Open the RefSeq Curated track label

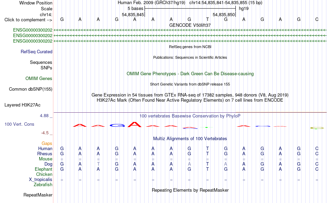click(x=36, y=52)
